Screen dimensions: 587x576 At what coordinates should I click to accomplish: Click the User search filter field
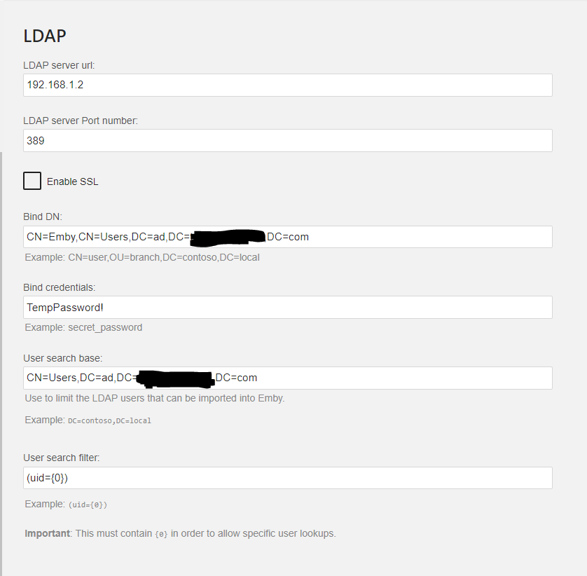point(287,478)
